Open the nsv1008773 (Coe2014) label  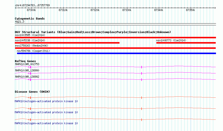pyautogui.click(x=171, y=40)
